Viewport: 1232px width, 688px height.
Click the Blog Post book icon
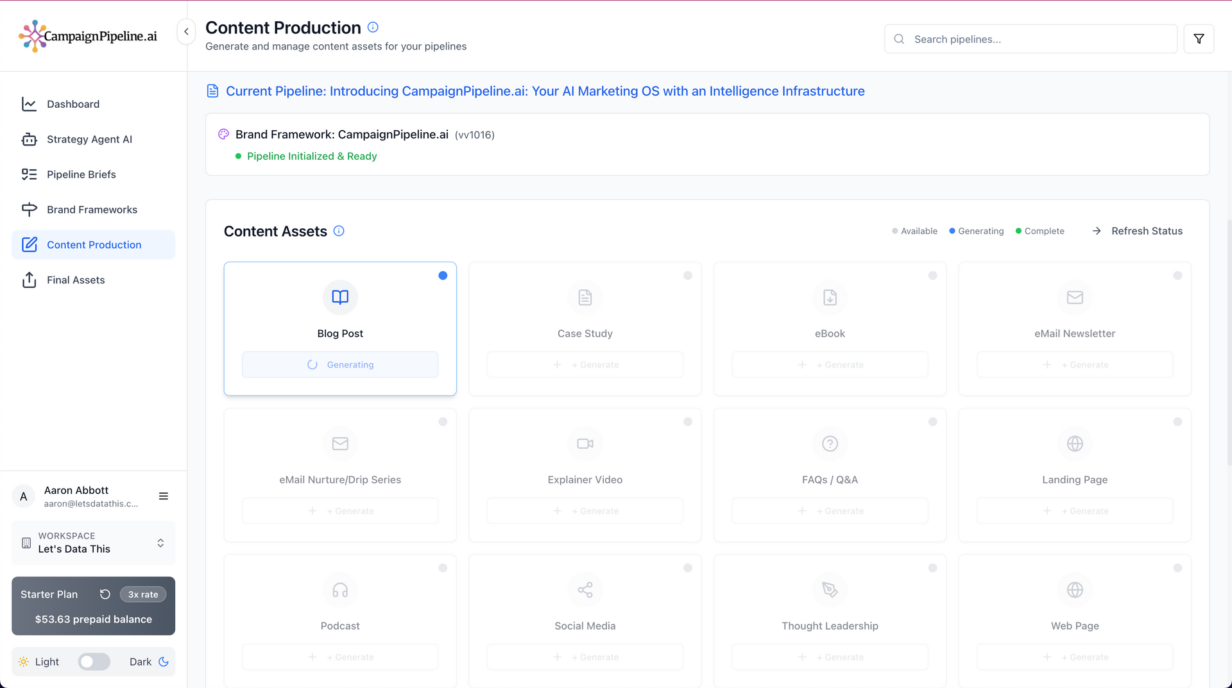(x=340, y=298)
